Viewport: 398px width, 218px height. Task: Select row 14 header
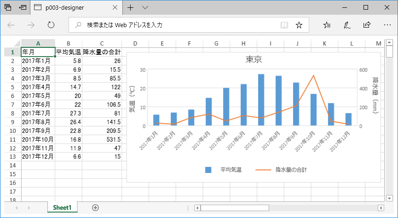tap(12, 166)
